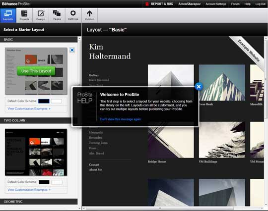Click the layout list scroll-up arrow
The width and height of the screenshot is (268, 211).
(x=79, y=39)
